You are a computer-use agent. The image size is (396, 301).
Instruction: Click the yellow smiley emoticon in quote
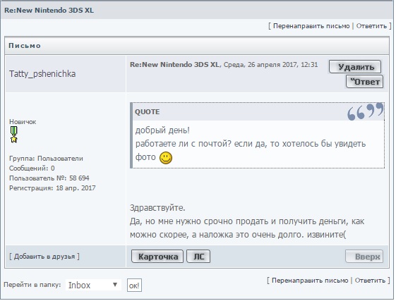[166, 158]
